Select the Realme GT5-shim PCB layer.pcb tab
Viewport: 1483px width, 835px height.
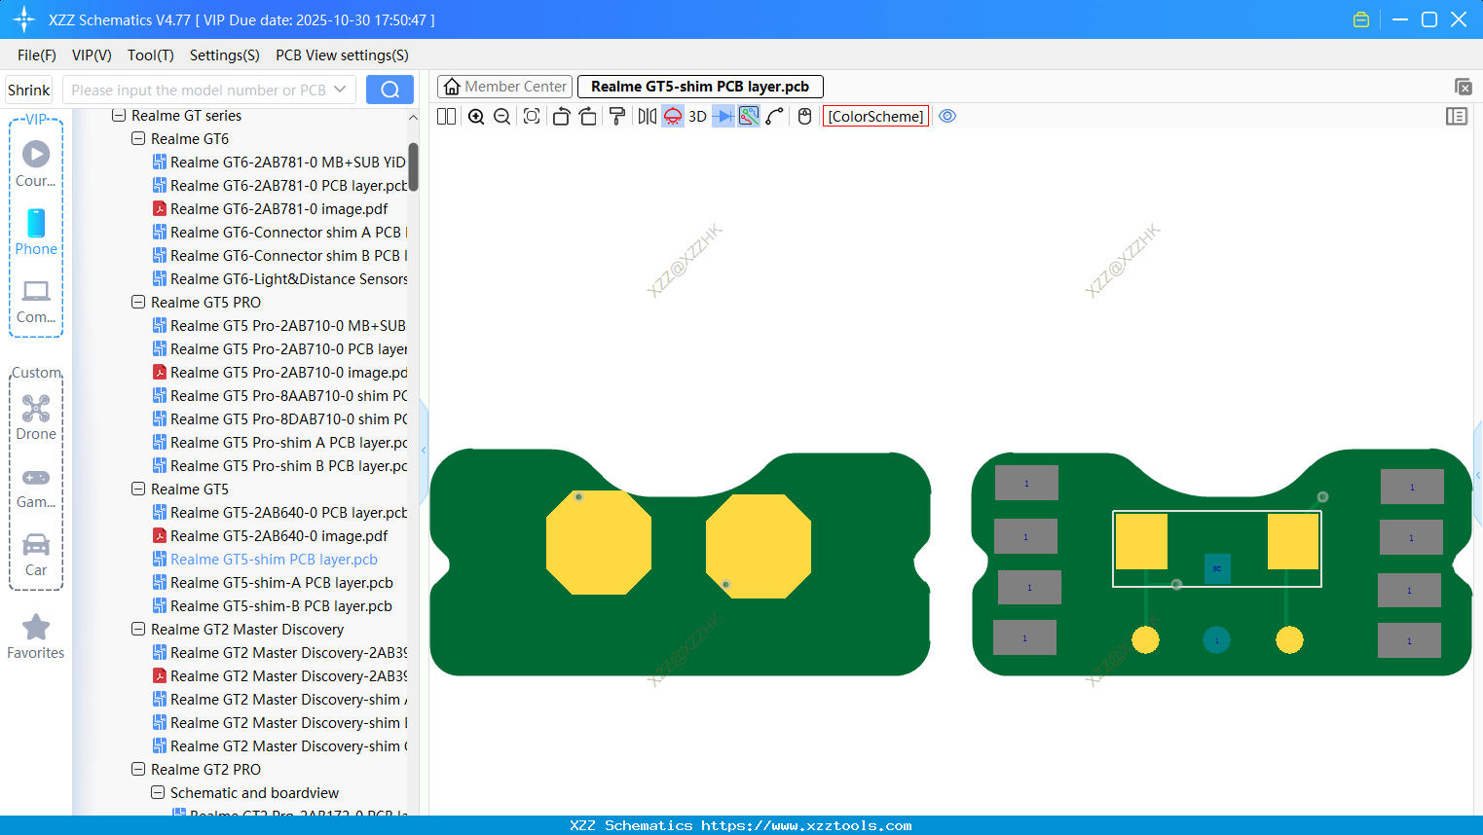click(700, 87)
